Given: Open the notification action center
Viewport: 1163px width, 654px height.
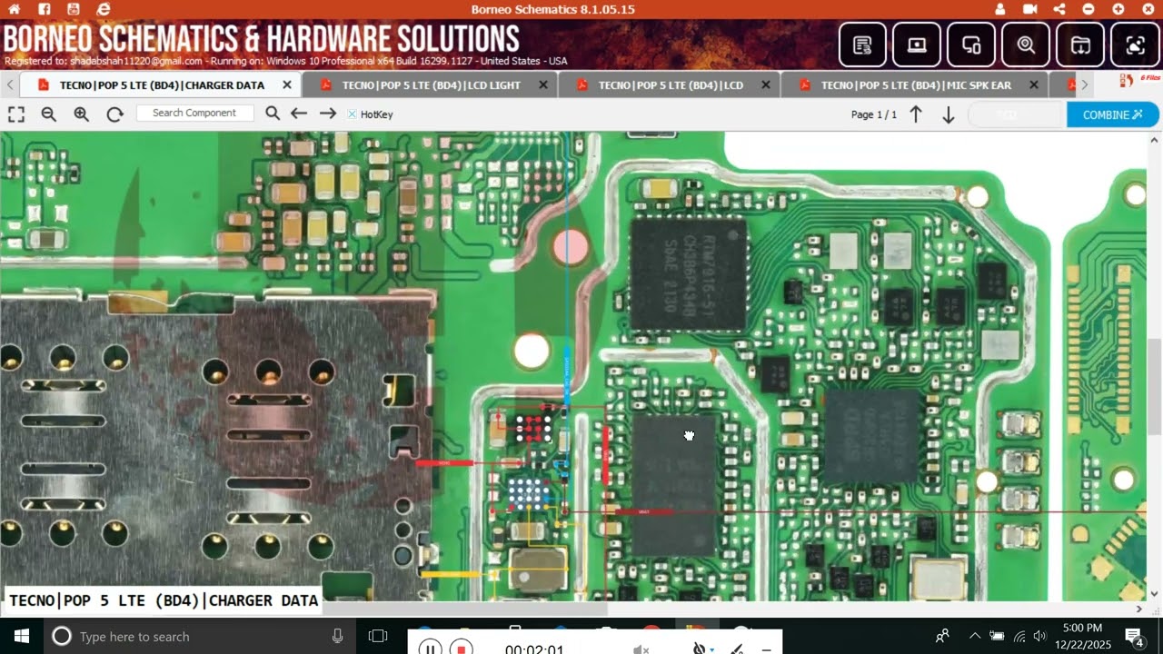Looking at the screenshot, I should pyautogui.click(x=1134, y=636).
